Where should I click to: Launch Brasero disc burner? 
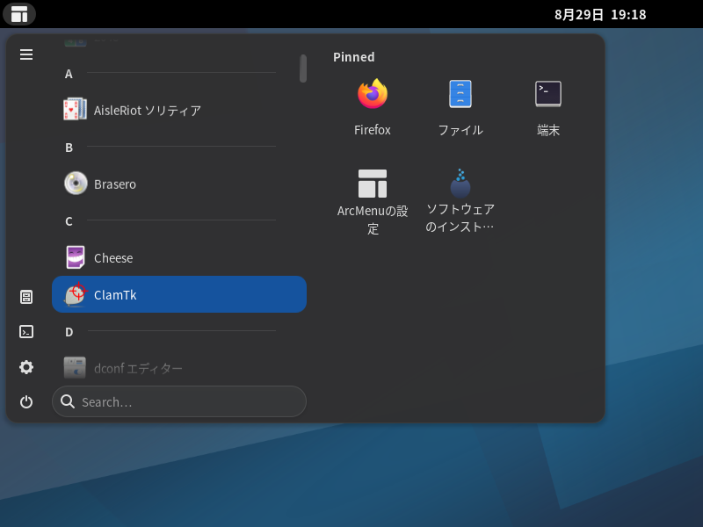pyautogui.click(x=179, y=184)
